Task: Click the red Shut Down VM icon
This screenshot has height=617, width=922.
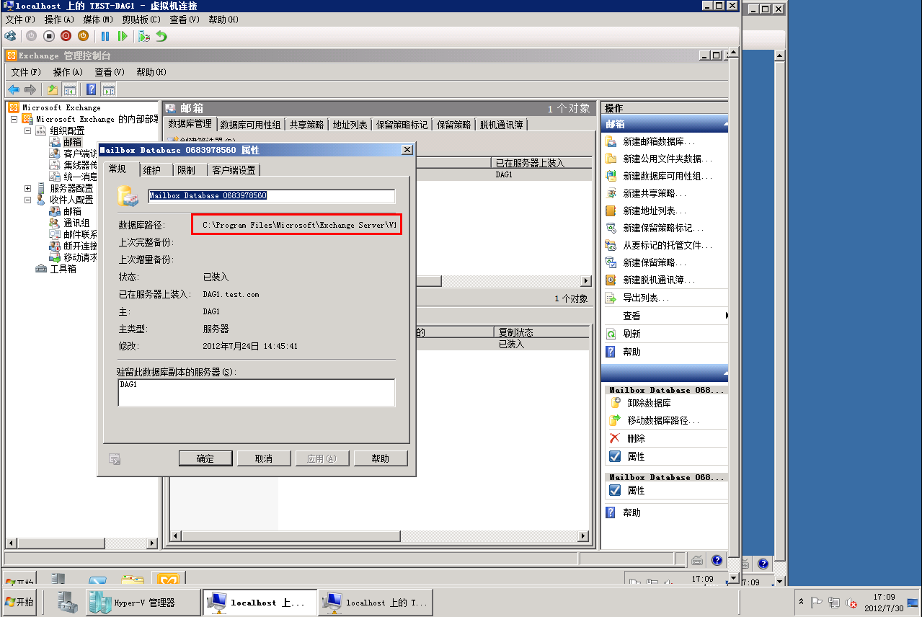Action: click(66, 35)
